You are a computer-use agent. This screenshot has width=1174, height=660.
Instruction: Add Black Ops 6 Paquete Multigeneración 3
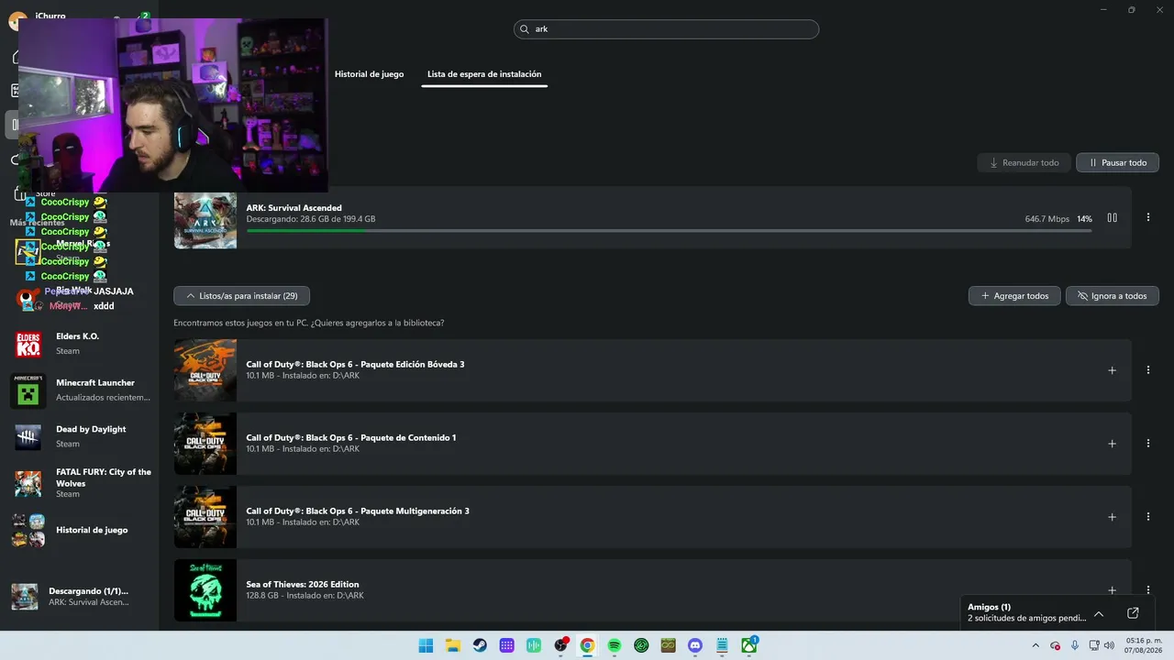1112,517
